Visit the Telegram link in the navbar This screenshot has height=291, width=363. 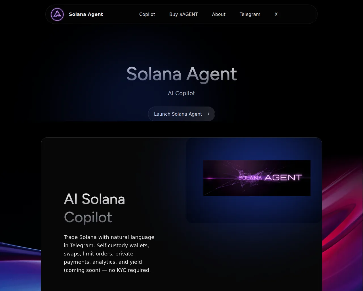click(250, 14)
